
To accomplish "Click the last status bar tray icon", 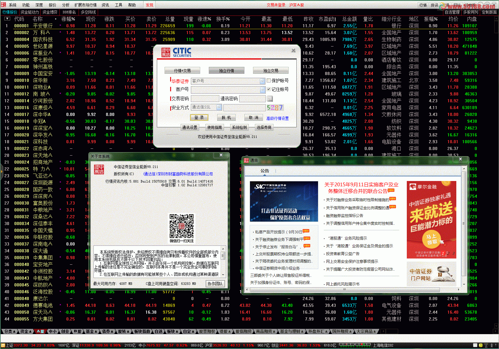I will click(496, 345).
